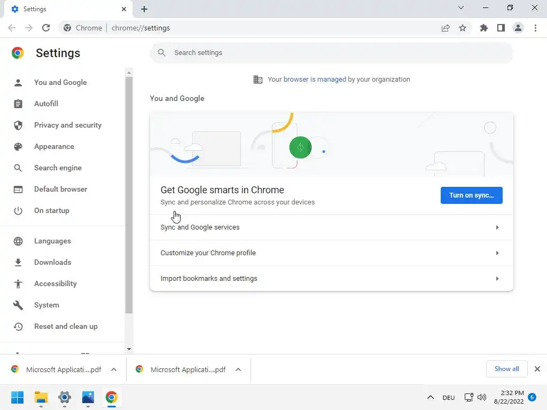Click the DEU language indicator

tap(449, 398)
